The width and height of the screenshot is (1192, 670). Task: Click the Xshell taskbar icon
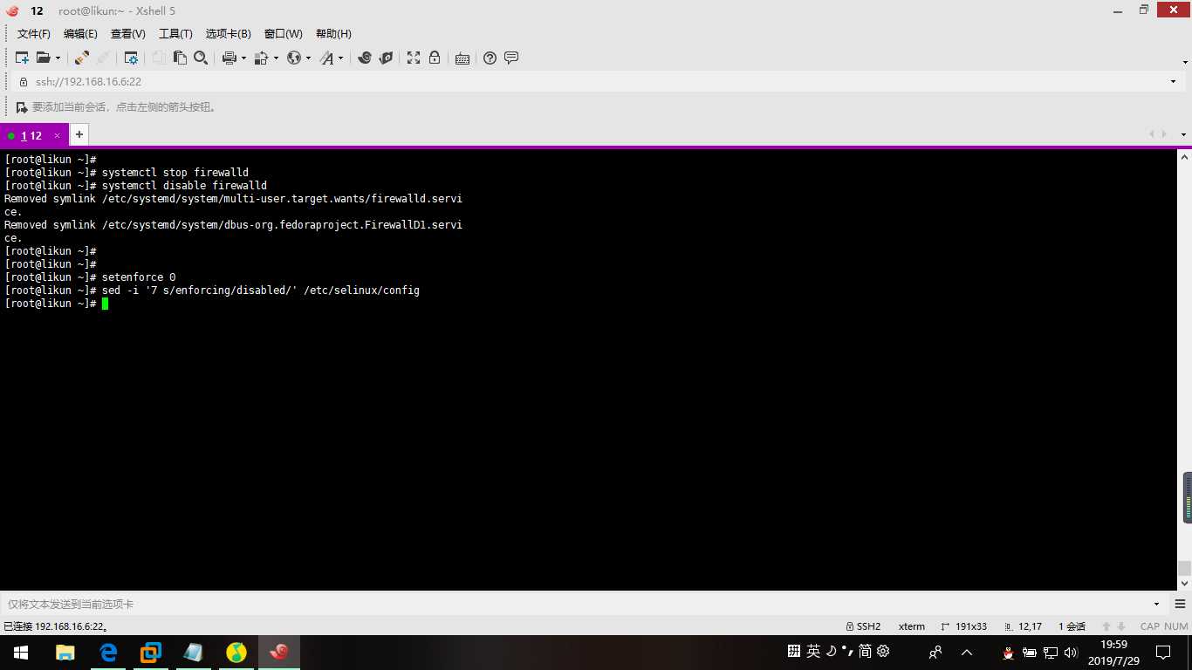point(279,653)
